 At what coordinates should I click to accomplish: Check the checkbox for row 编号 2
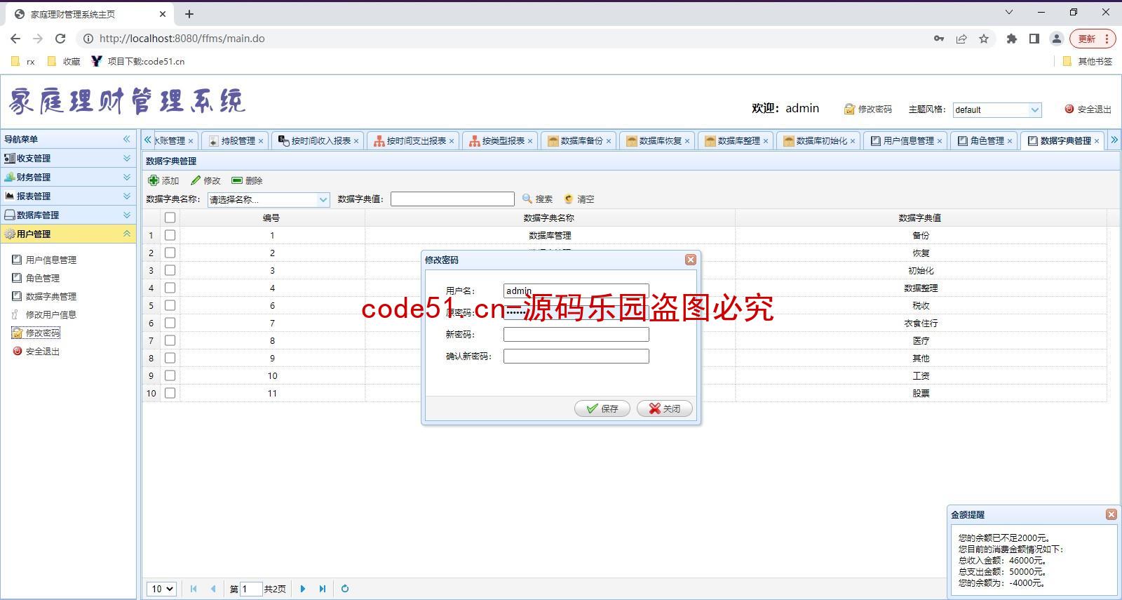170,253
